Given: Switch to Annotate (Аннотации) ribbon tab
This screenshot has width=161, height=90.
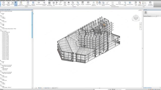Looking at the screenshot, I should (23, 0).
